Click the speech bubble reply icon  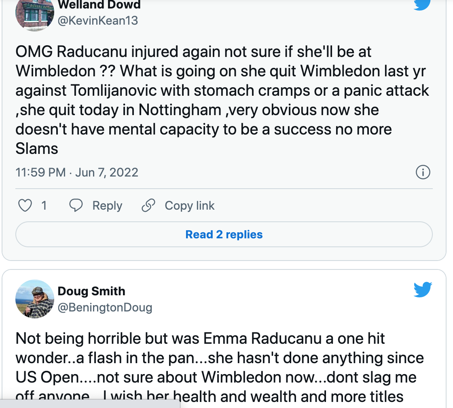pos(76,206)
